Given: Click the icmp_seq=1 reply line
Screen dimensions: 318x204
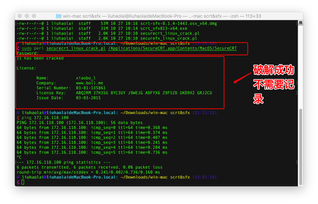Looking at the screenshot, I should (92, 133).
